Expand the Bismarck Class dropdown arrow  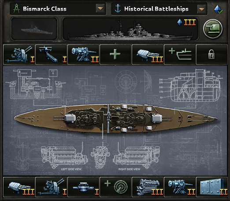pyautogui.click(x=100, y=8)
